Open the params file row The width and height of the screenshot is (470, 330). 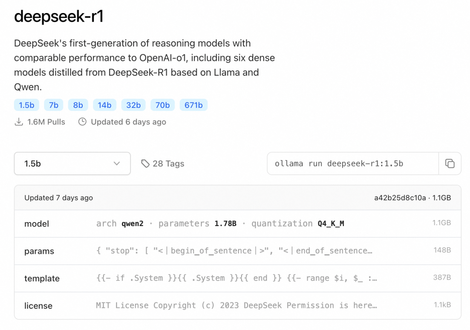click(x=237, y=251)
